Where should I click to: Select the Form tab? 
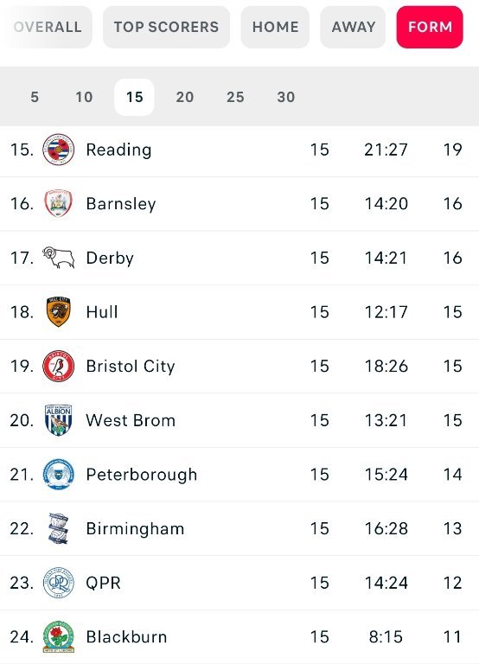pos(430,27)
